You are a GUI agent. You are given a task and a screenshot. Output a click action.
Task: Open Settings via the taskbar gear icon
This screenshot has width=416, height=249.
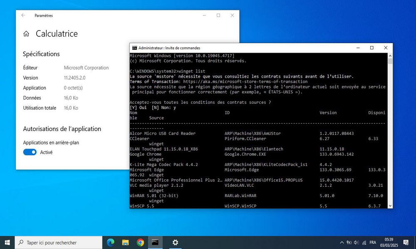tap(175, 242)
